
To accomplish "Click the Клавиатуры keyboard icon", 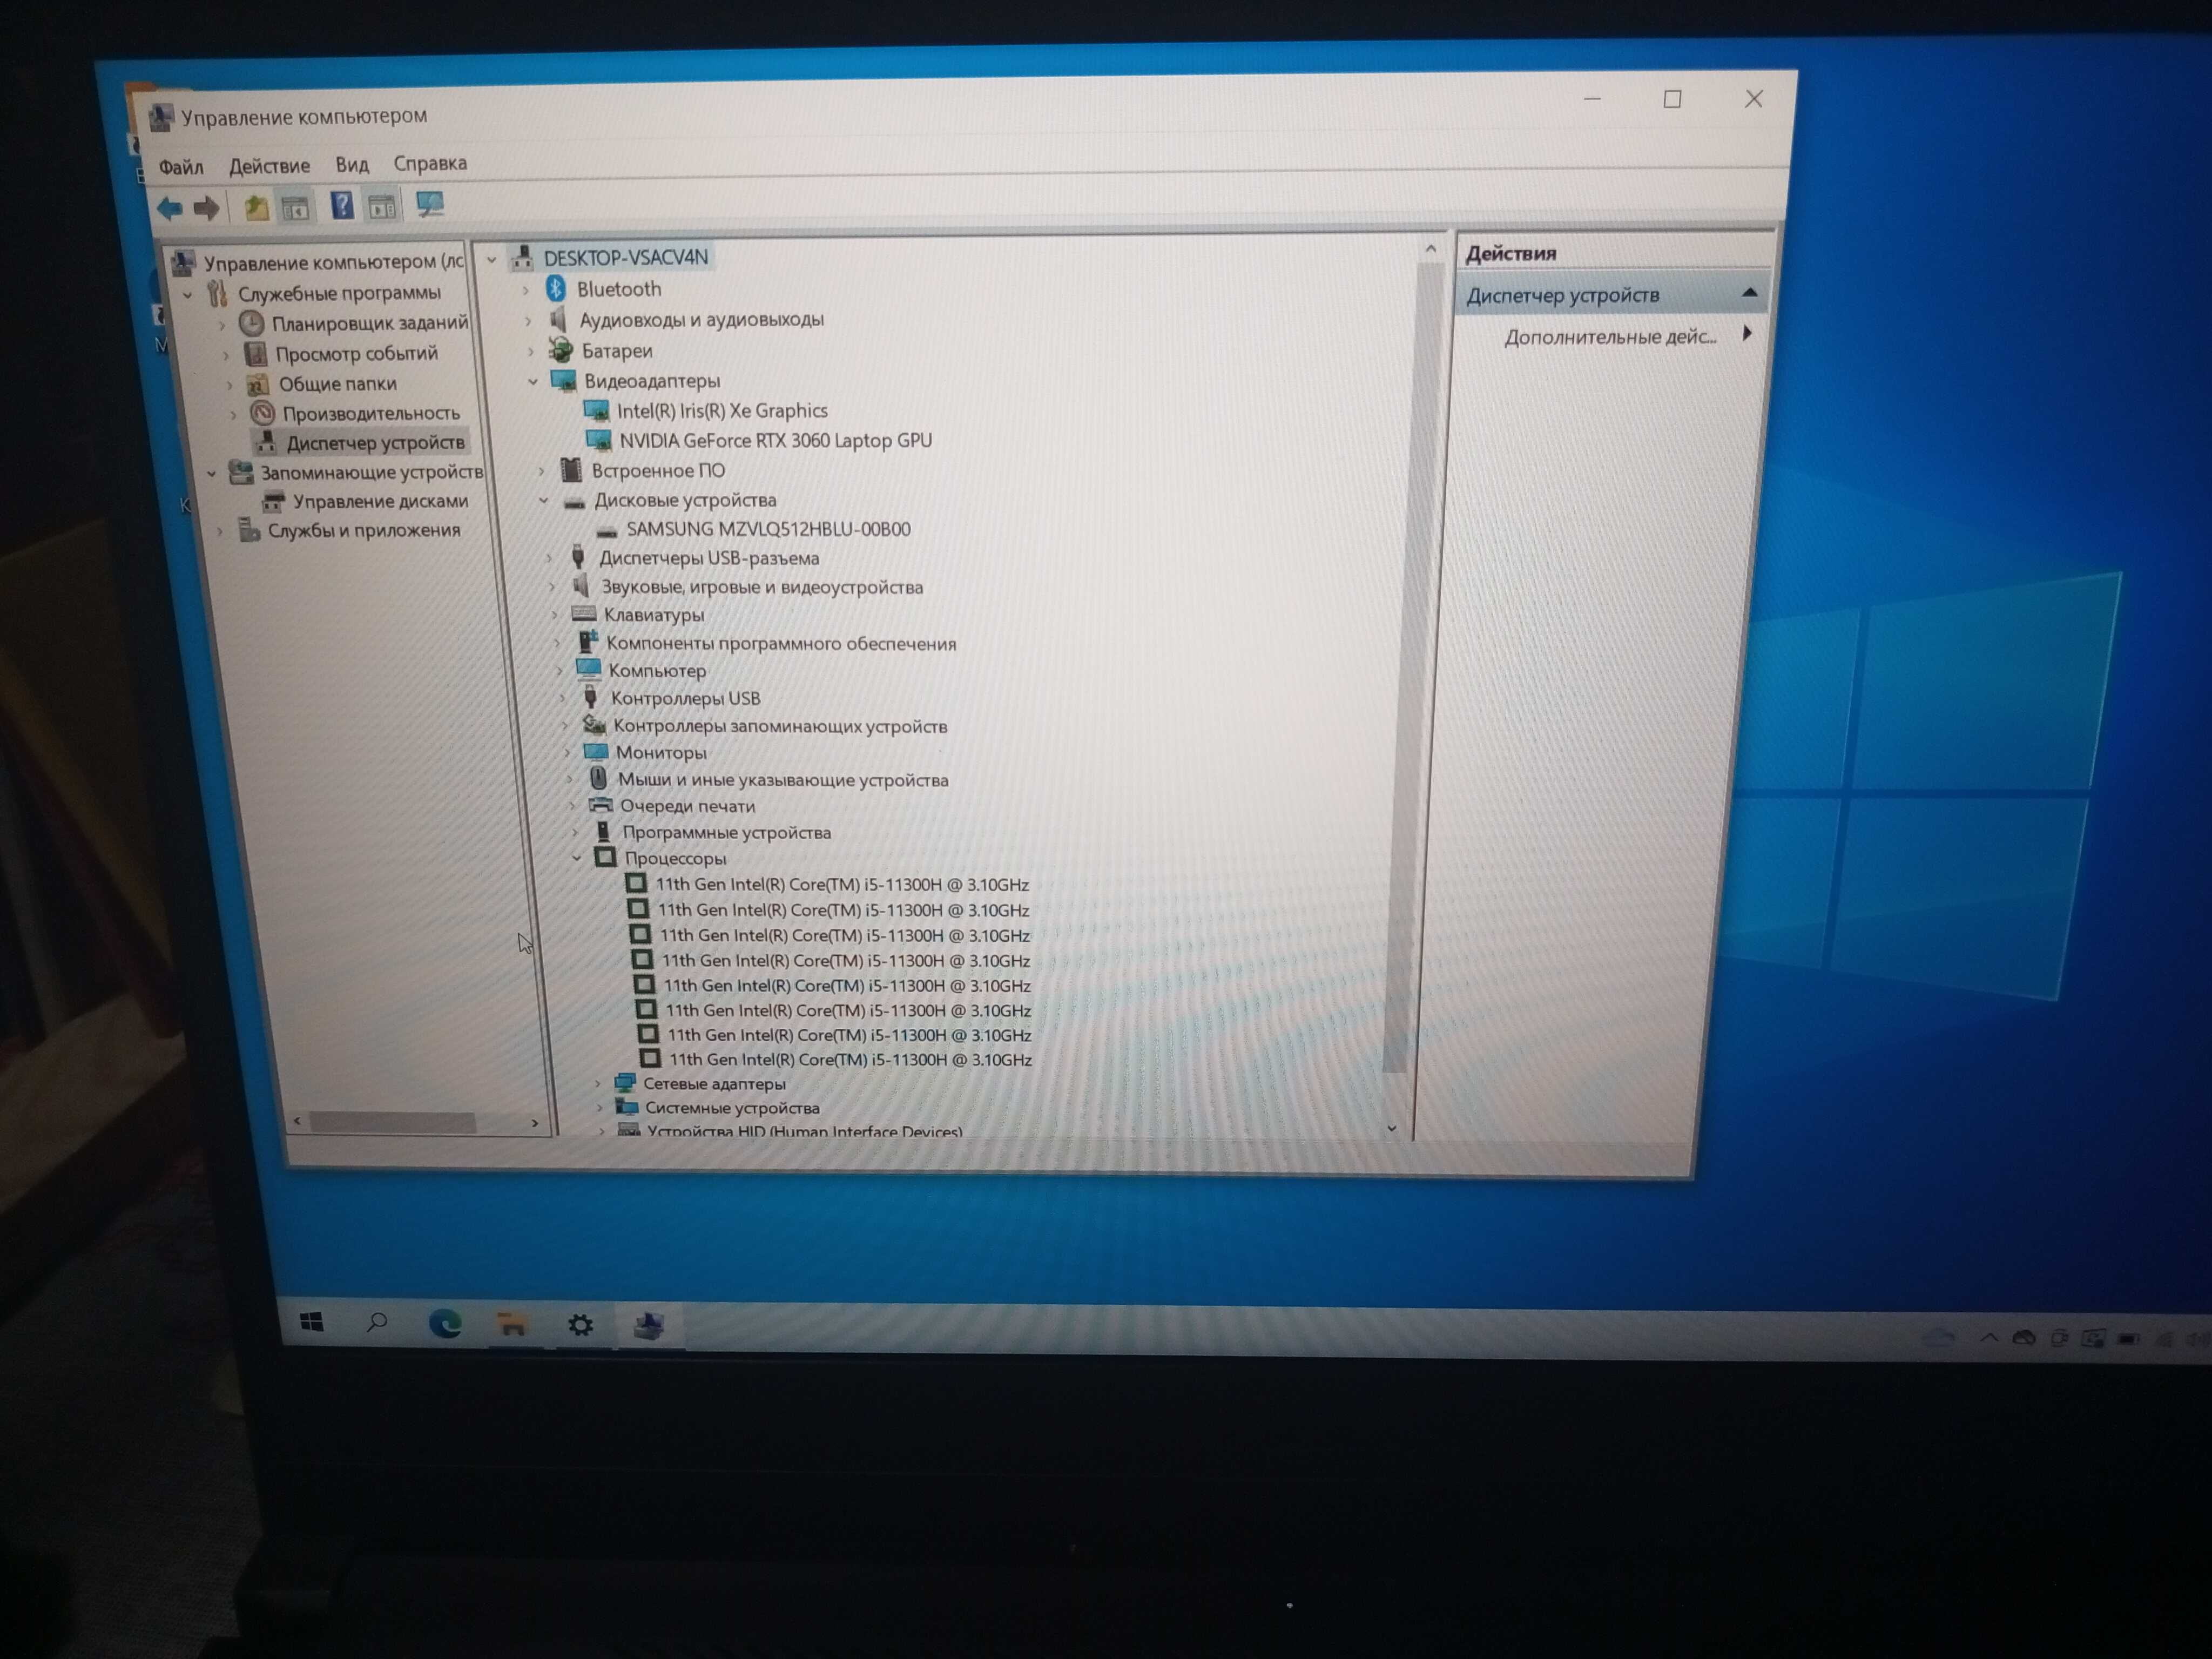I will [x=584, y=614].
